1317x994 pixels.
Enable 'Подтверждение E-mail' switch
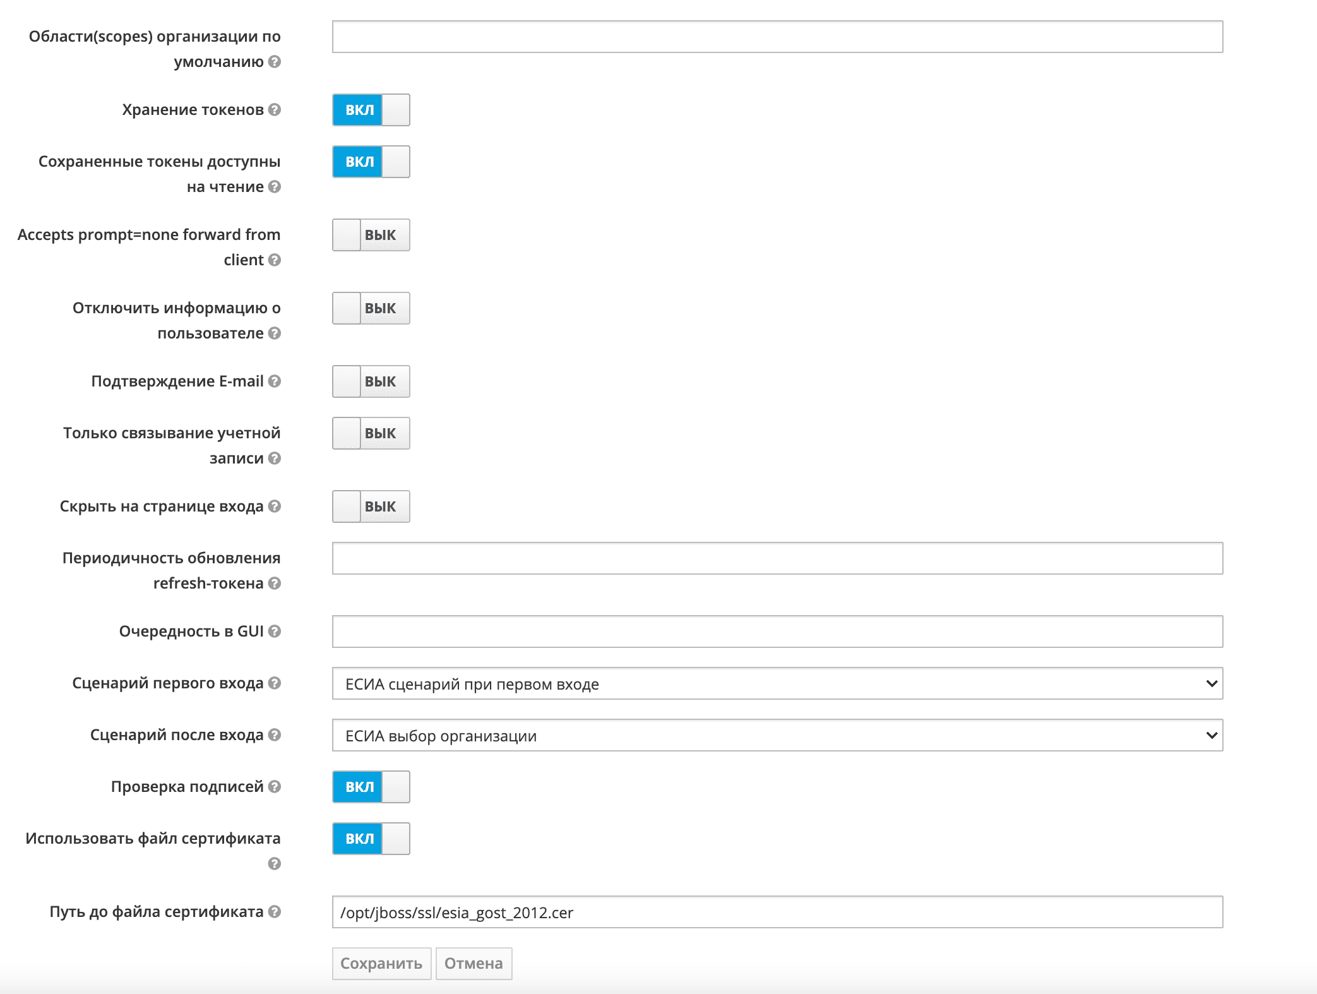[371, 381]
